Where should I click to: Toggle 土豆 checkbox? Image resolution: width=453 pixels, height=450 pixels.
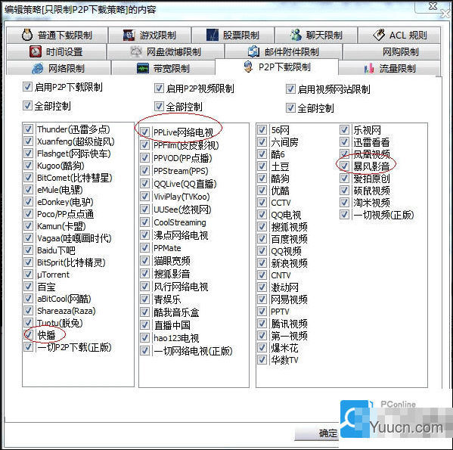pos(262,166)
